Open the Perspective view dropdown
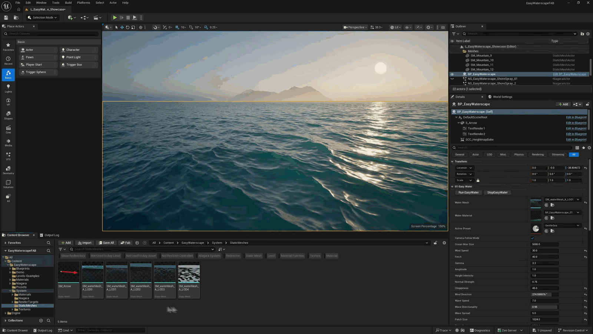The image size is (593, 334). click(x=355, y=27)
